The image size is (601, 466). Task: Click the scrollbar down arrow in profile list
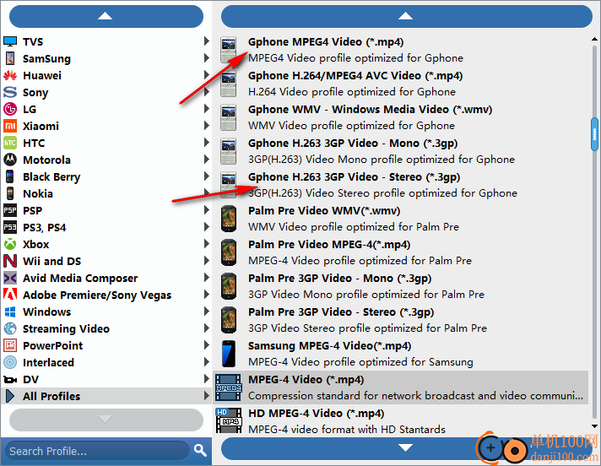[594, 425]
